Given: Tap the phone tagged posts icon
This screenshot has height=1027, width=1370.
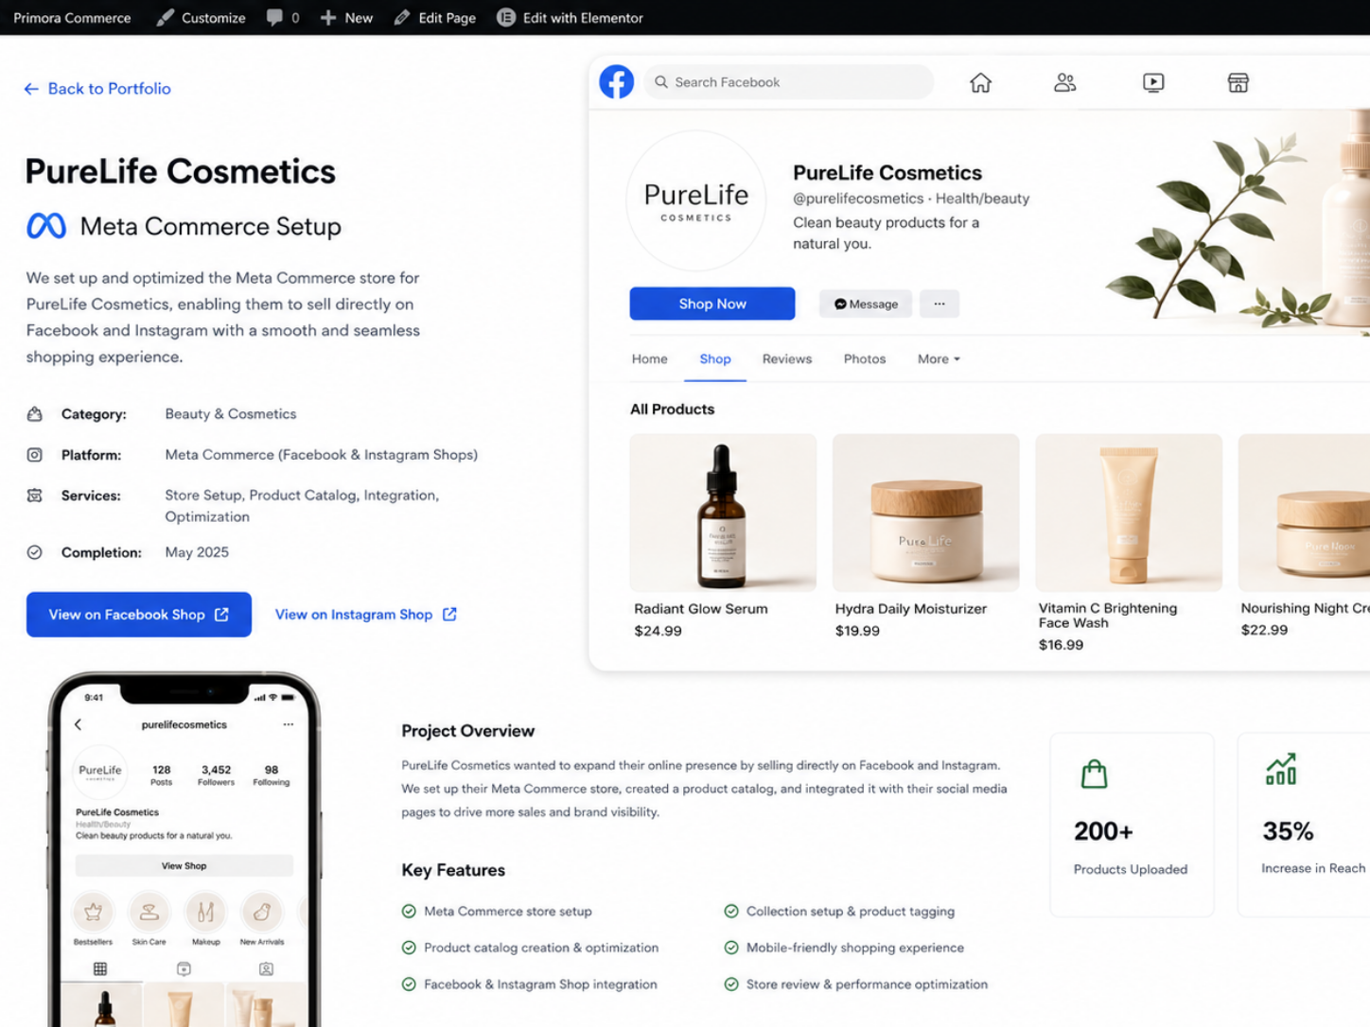Looking at the screenshot, I should point(266,968).
